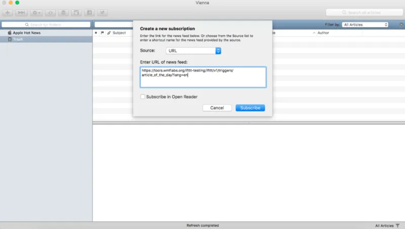Click the skip-forward next unread toolbar icon
405x229 pixels.
point(21,13)
